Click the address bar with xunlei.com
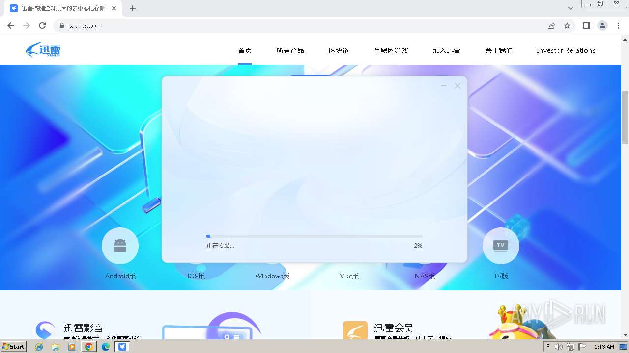The height and width of the screenshot is (353, 629). [314, 26]
